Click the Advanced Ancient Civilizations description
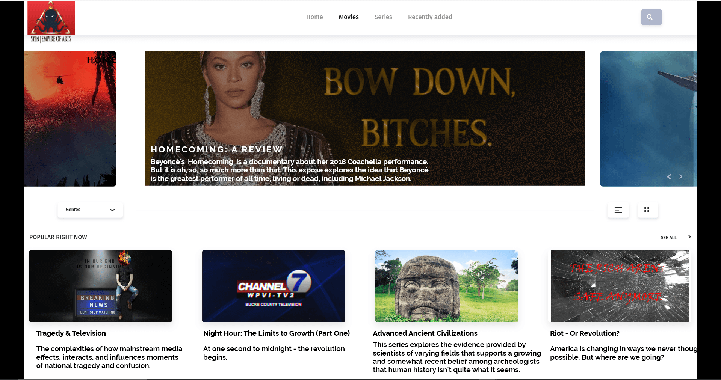 [457, 357]
